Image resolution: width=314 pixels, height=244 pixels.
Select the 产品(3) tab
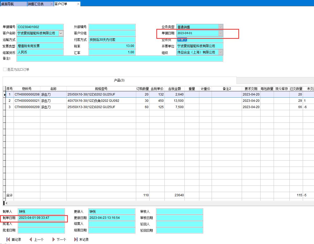pos(119,80)
